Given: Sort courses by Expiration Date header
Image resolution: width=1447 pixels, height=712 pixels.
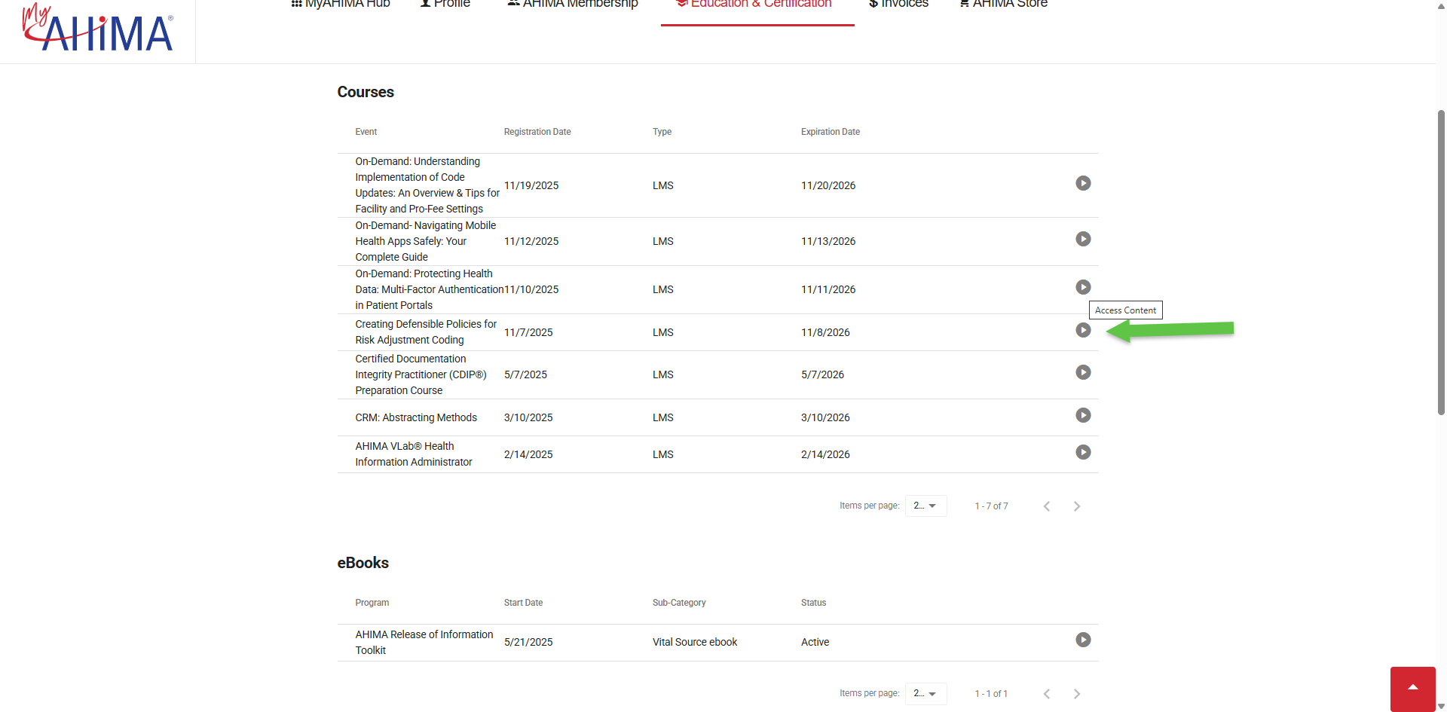Looking at the screenshot, I should (x=830, y=132).
